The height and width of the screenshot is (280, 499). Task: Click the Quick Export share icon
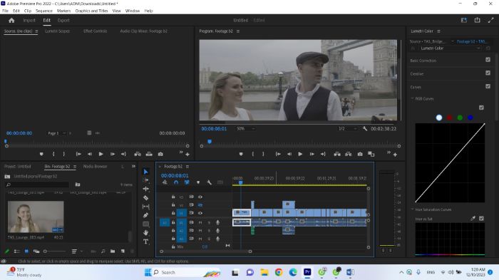[478, 20]
